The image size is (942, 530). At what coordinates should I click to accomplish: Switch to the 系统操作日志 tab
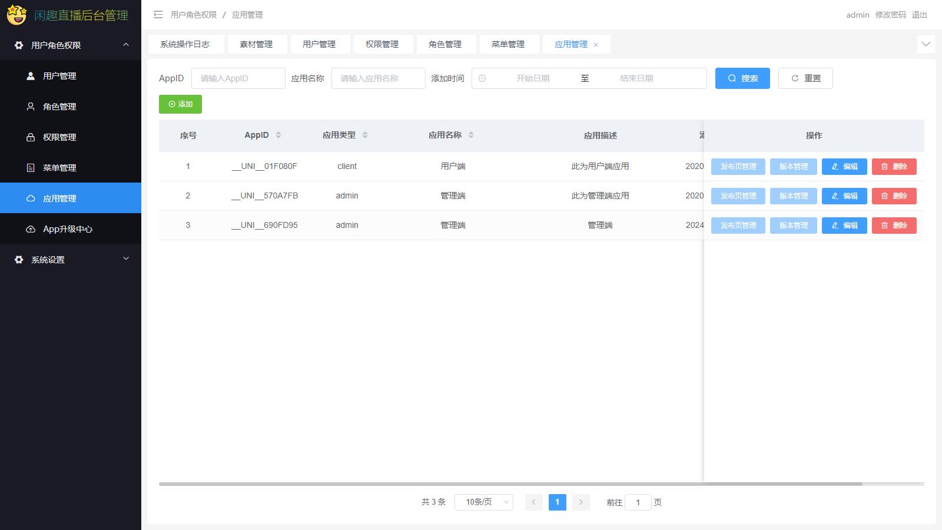[185, 44]
